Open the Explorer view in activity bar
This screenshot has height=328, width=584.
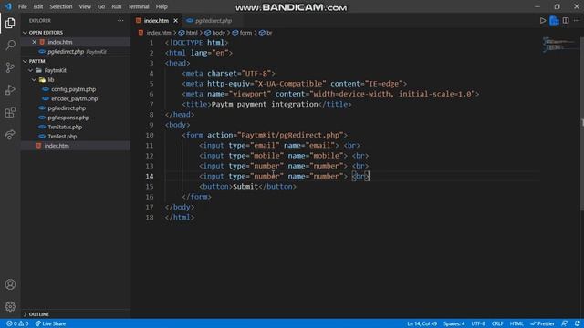[10, 23]
